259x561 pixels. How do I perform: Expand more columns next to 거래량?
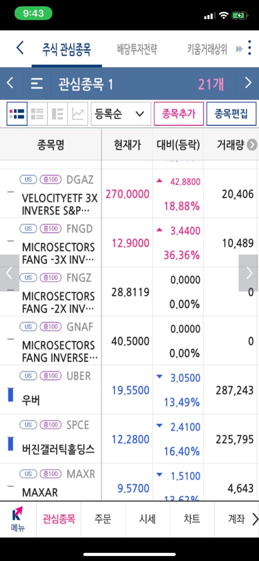[252, 145]
